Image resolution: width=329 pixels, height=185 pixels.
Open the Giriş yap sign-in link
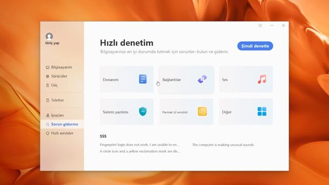(x=52, y=43)
